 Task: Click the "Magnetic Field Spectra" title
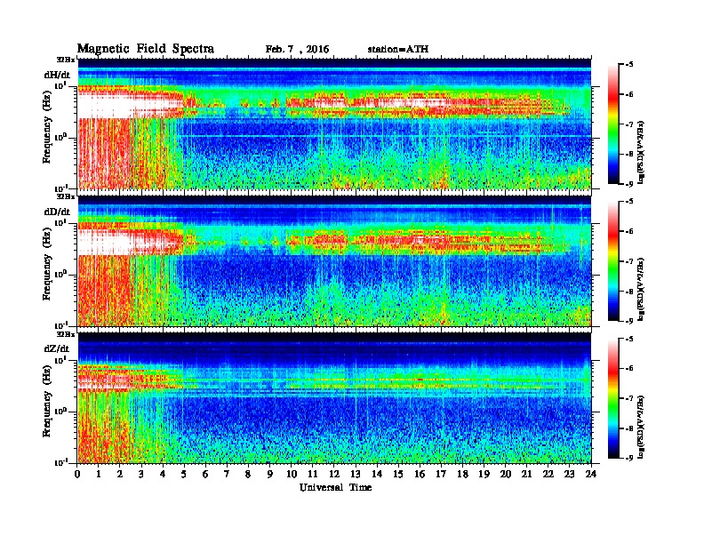click(x=146, y=49)
